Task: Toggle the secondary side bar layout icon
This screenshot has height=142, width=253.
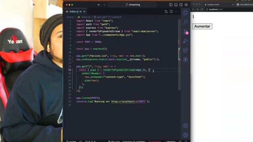Action: click(181, 5)
